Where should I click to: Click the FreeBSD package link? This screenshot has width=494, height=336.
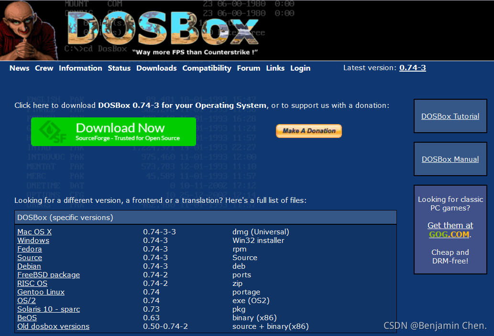pyautogui.click(x=48, y=275)
